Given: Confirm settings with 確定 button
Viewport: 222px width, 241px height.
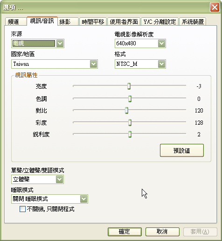Looking at the screenshot, I should [x=125, y=232].
